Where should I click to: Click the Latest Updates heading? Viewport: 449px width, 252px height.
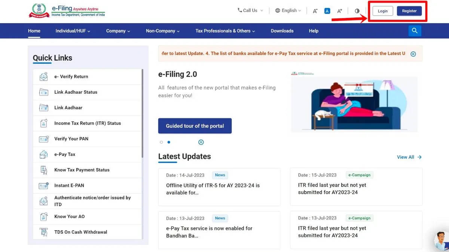[x=184, y=156]
